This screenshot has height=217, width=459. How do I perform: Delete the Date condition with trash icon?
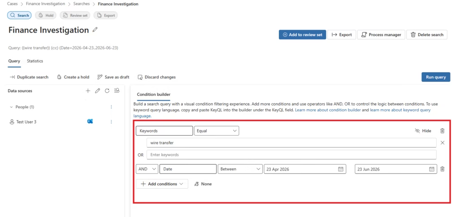(x=442, y=169)
